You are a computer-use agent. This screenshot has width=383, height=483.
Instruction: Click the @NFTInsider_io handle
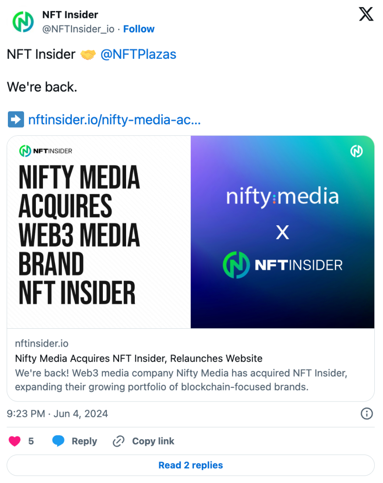click(x=78, y=29)
